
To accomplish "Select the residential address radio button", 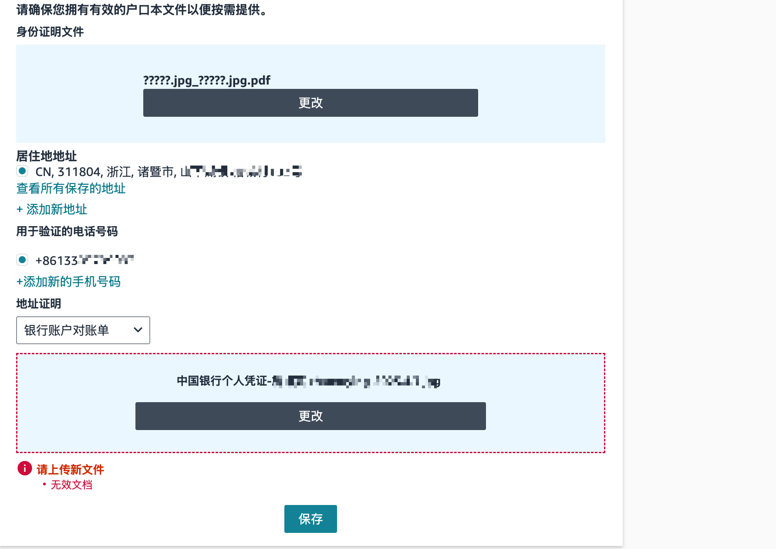I will [x=22, y=171].
